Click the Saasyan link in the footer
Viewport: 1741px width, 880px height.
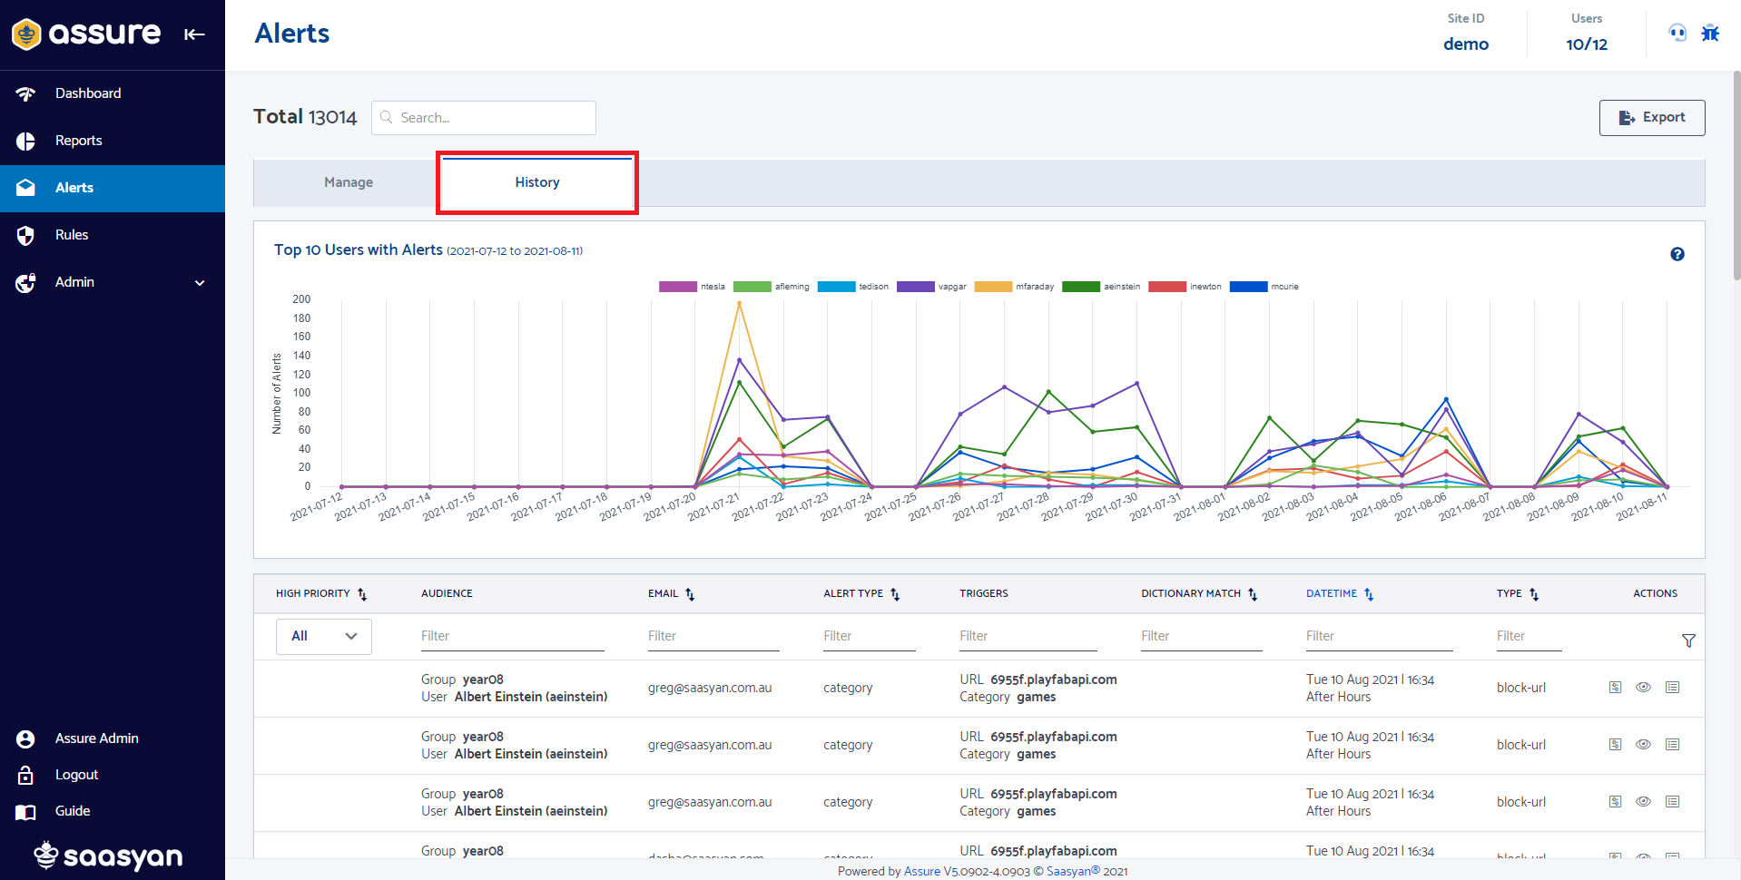tap(1073, 871)
